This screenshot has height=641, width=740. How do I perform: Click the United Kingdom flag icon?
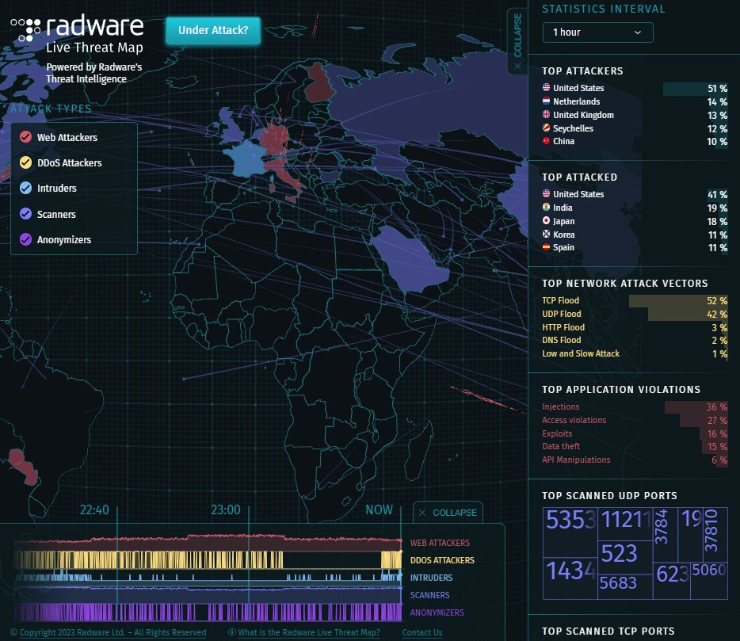point(546,115)
